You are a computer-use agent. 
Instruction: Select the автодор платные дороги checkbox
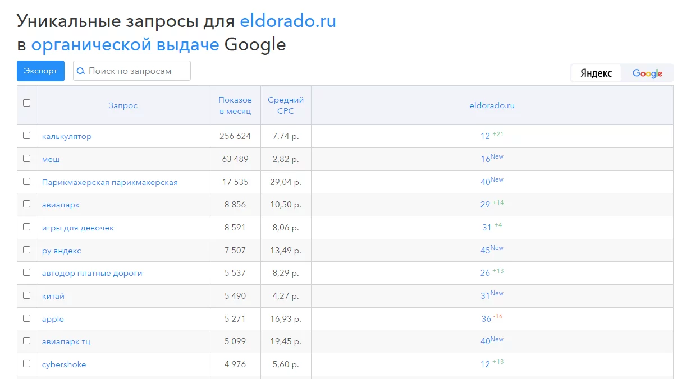pos(26,272)
